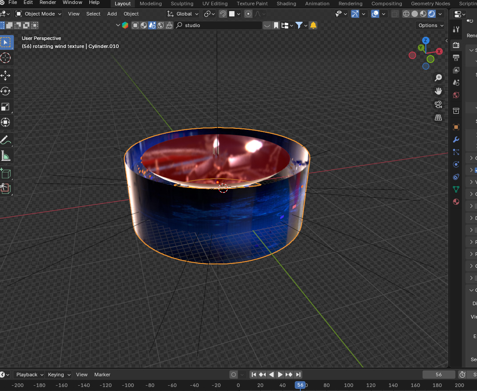
Task: Open Global transform orientation dropdown
Action: (x=182, y=14)
